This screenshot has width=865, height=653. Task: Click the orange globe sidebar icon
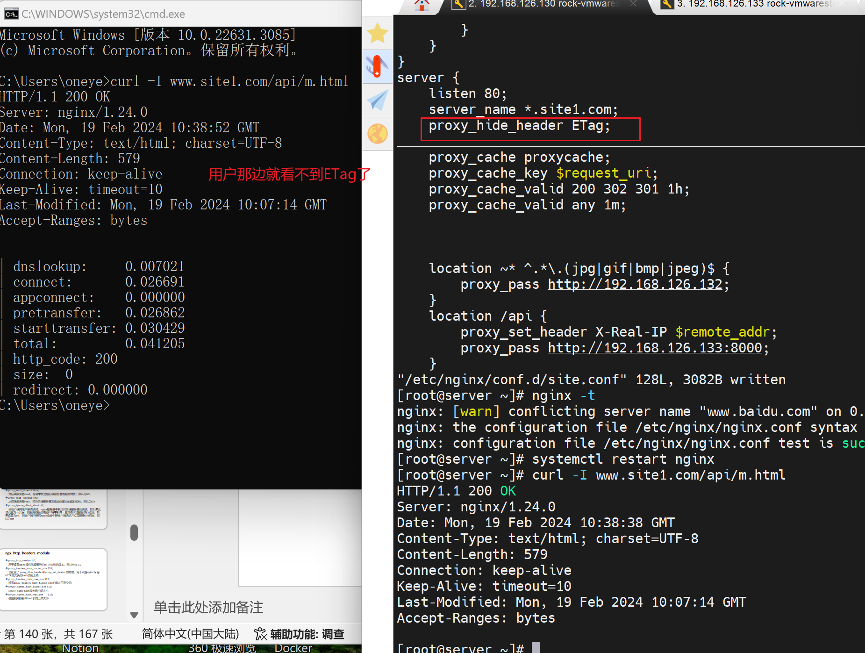point(377,134)
